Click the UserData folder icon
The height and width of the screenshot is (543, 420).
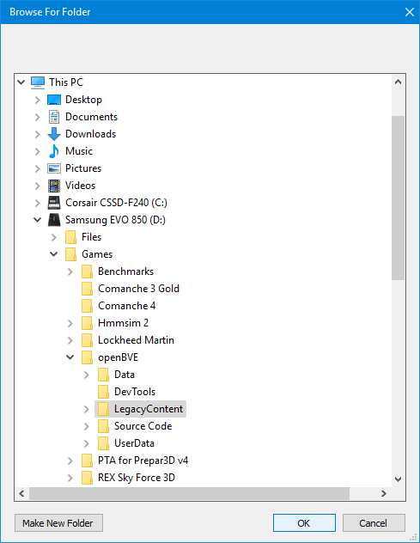103,443
